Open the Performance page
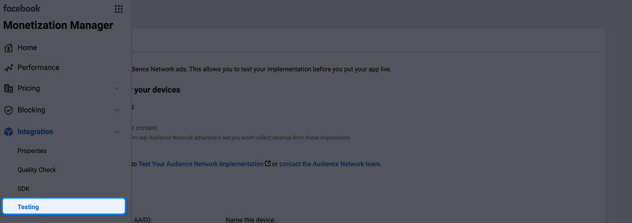 coord(38,67)
